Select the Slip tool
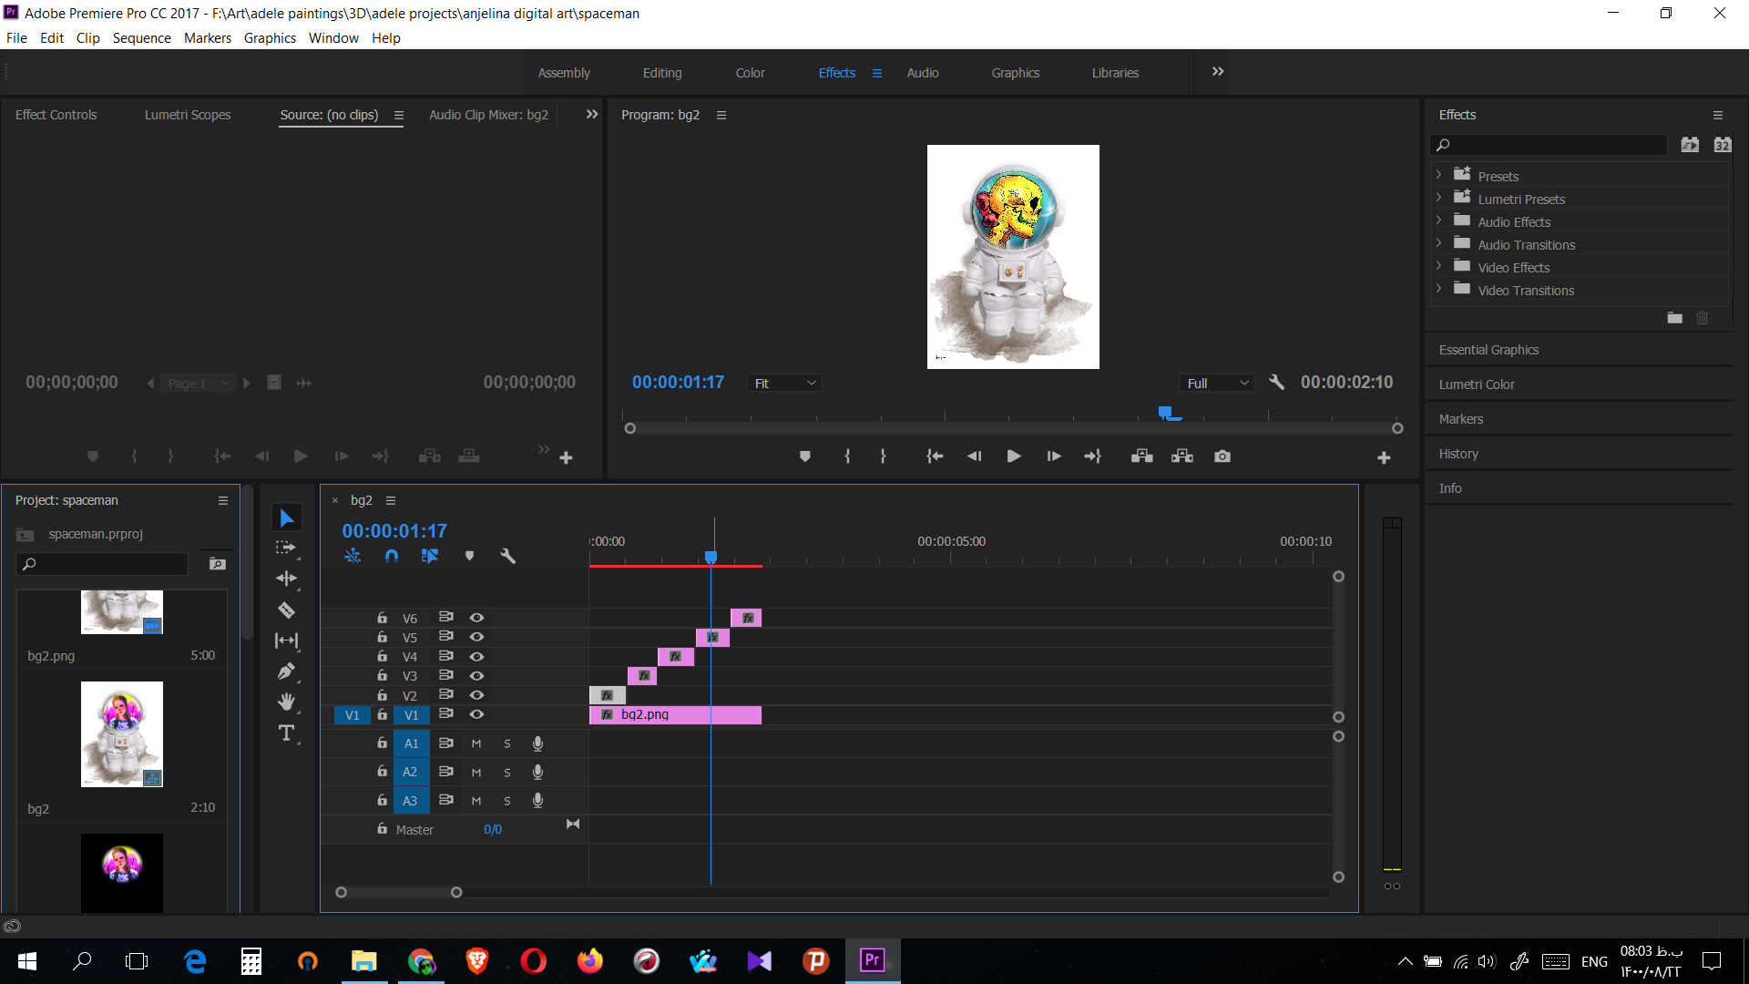The image size is (1749, 984). pyautogui.click(x=286, y=641)
